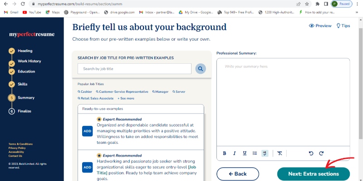The image size is (363, 181).
Task: Redo the last edit in summary
Action: tap(321, 153)
